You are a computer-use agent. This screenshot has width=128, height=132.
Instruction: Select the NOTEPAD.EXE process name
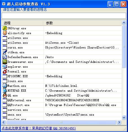coord(17,91)
